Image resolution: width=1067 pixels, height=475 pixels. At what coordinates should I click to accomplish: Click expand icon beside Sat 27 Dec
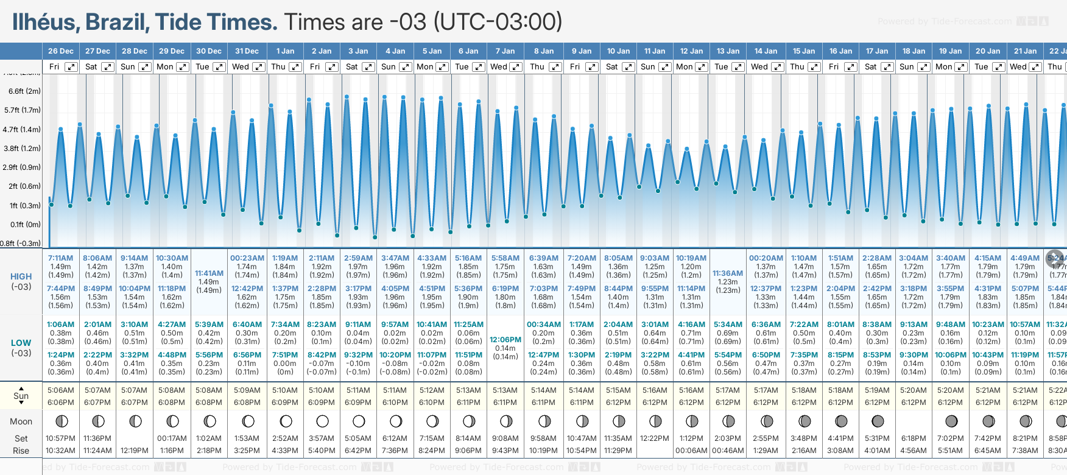(x=107, y=67)
